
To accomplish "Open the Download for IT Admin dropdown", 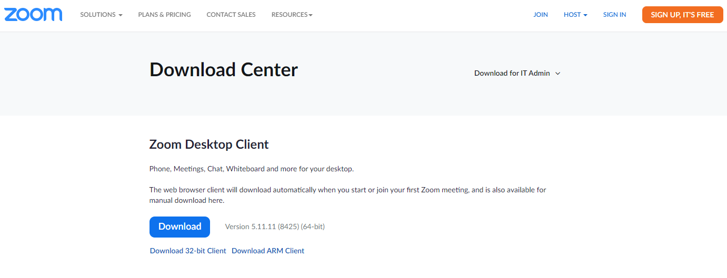I will (517, 73).
